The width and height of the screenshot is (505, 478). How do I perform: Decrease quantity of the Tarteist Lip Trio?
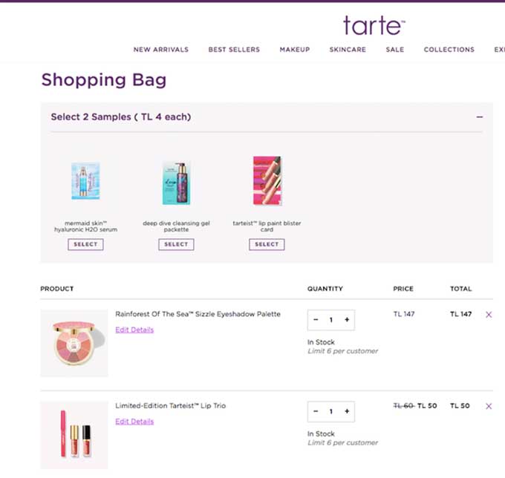(x=316, y=411)
